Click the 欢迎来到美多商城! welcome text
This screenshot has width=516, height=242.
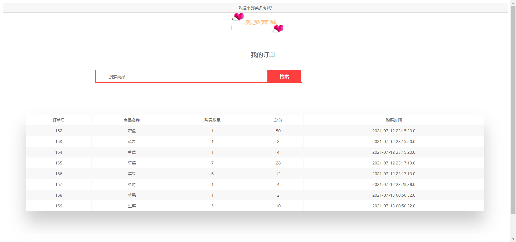[x=255, y=8]
